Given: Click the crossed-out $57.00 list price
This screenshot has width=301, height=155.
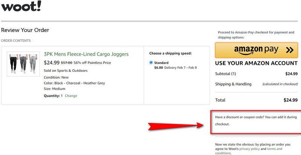Looking at the screenshot, I should [x=67, y=63].
